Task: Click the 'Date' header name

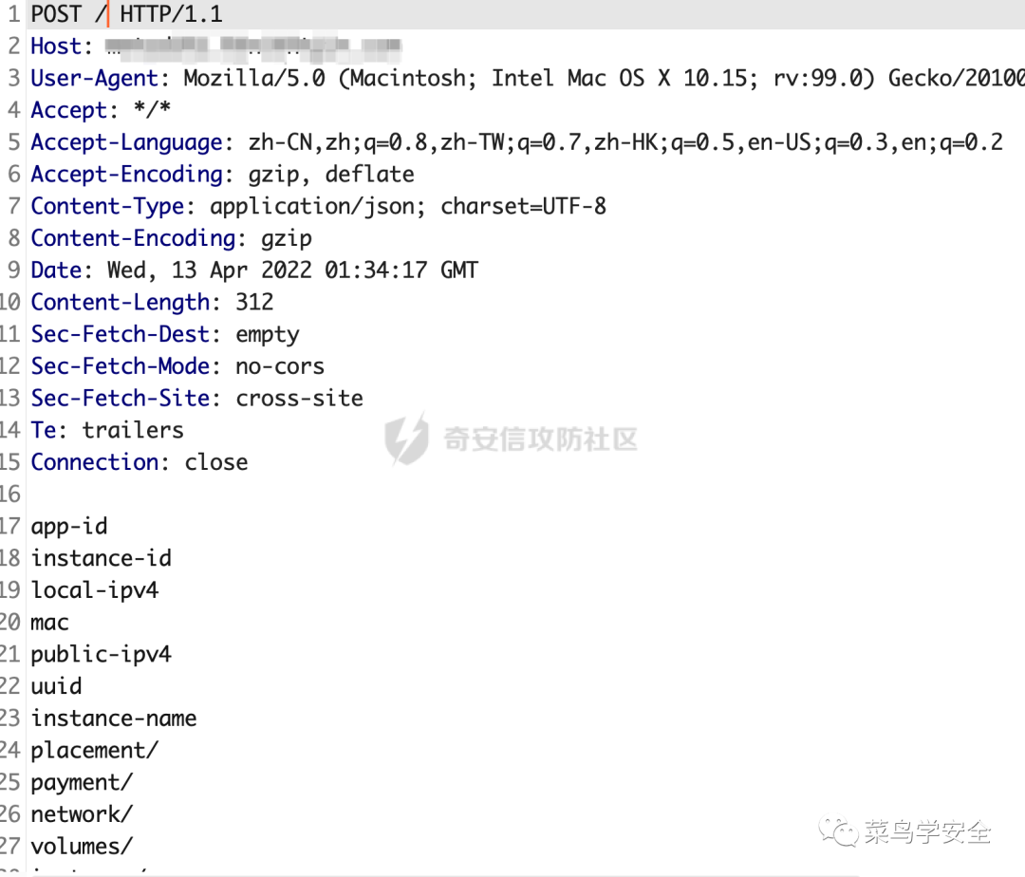Action: [56, 271]
